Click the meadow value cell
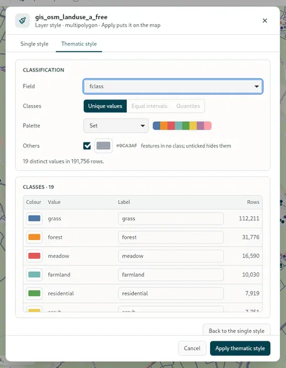The image size is (286, 368). click(x=58, y=256)
